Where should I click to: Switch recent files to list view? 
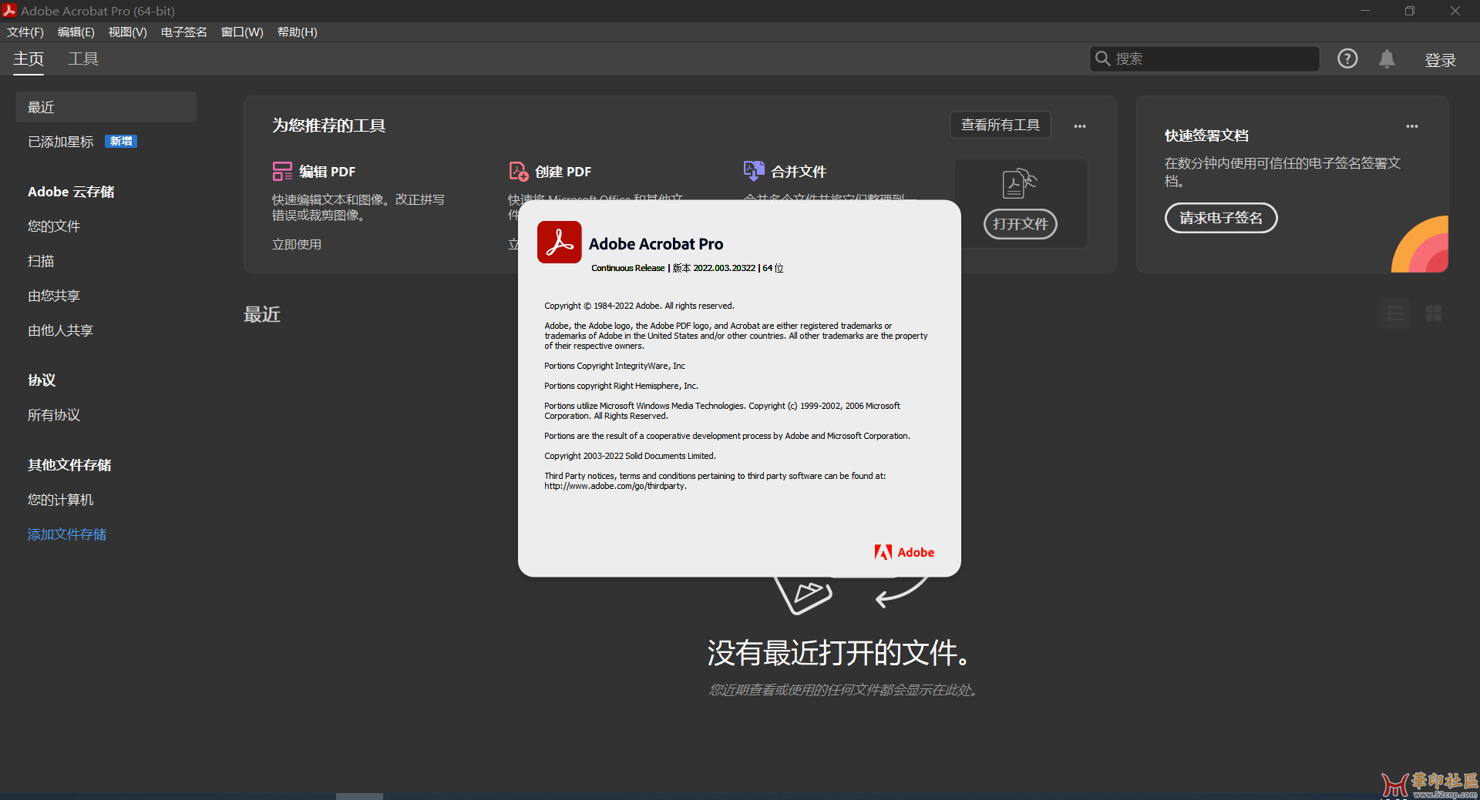click(1395, 313)
